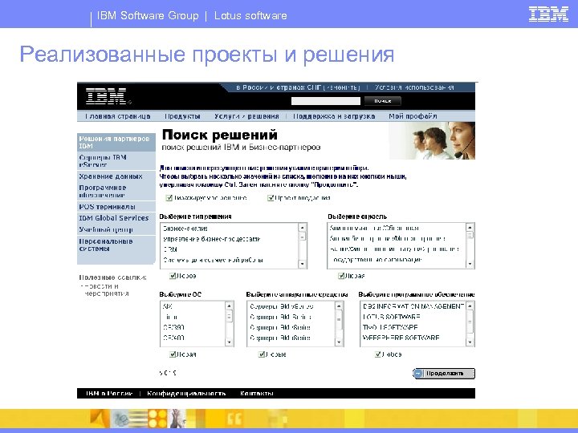
Task: Toggle the Любое checkbox under Выберите программное обеспечение
Action: pos(377,354)
